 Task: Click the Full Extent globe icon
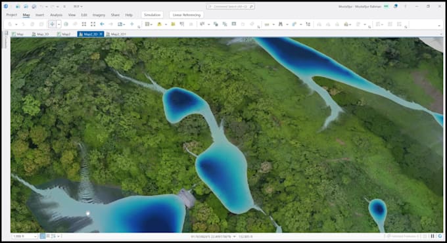click(x=66, y=24)
